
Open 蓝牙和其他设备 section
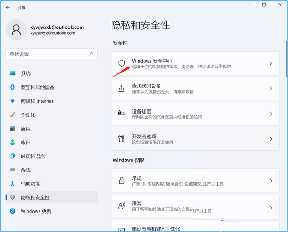pyautogui.click(x=52, y=87)
